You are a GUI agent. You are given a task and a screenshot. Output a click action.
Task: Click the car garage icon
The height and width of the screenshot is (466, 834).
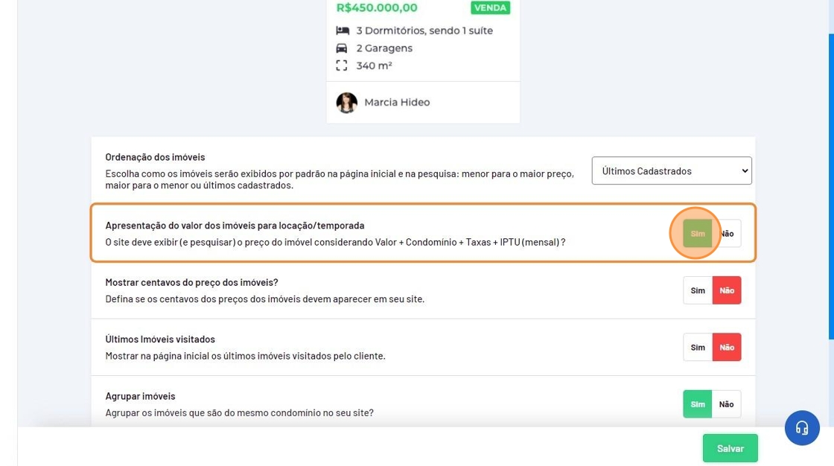click(343, 48)
